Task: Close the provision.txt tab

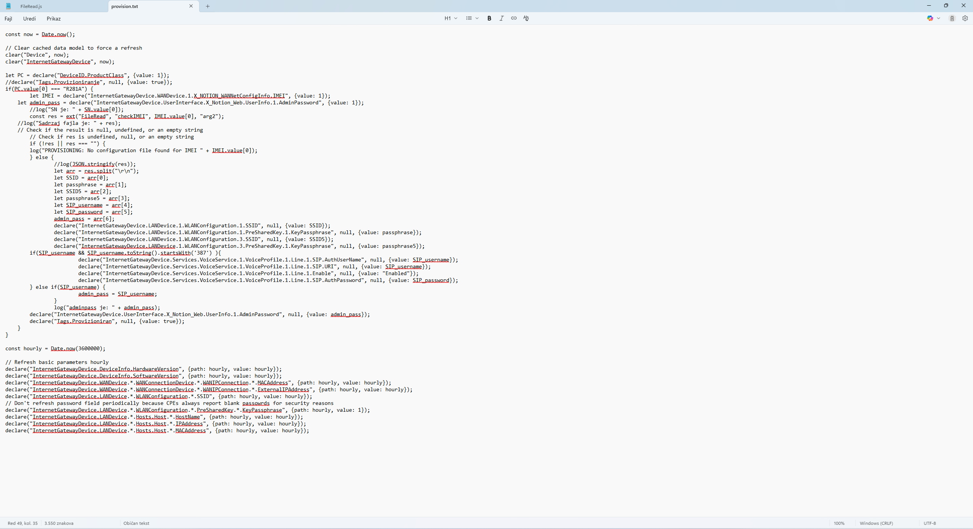Action: click(x=191, y=6)
